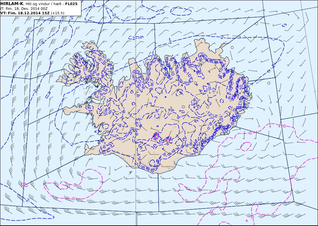Select the IT: Fim. 18. Des. 2014 00Z line
The height and width of the screenshot is (226, 318).
point(24,9)
